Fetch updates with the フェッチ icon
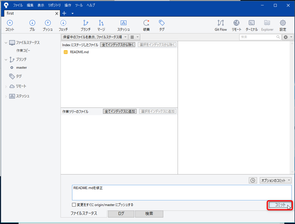 click(63, 25)
